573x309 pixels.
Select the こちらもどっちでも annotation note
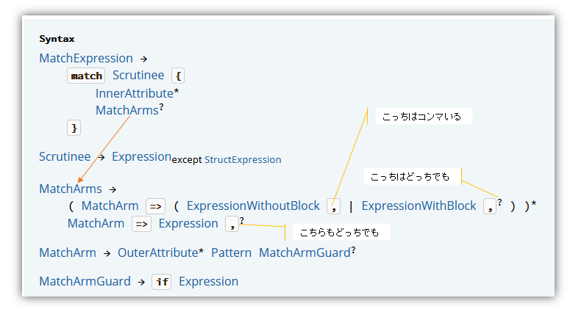pos(339,233)
